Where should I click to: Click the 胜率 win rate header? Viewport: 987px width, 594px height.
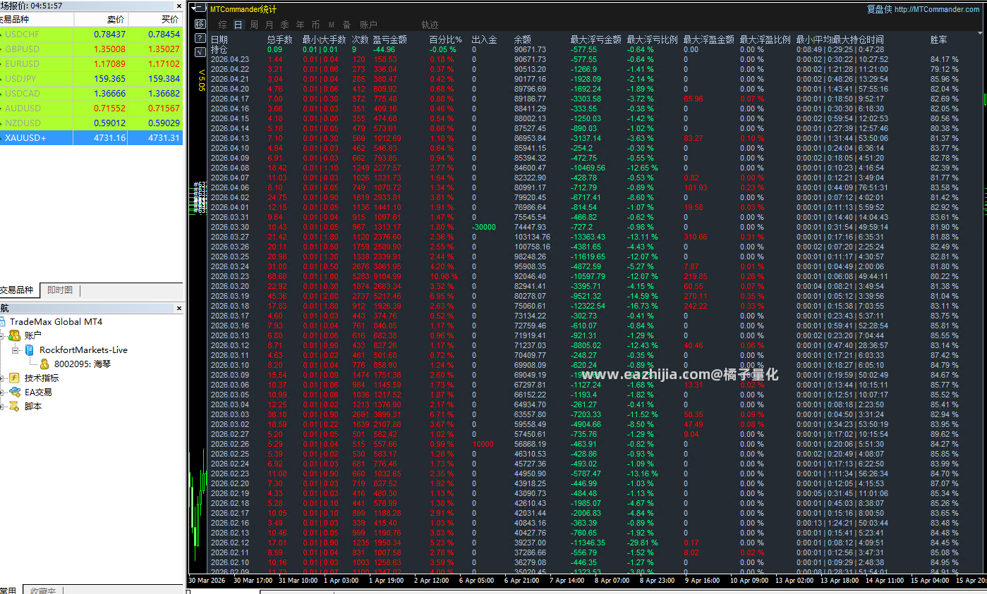pyautogui.click(x=939, y=39)
